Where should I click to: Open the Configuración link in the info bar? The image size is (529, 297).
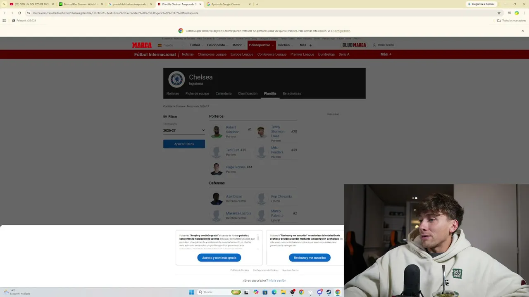(342, 31)
